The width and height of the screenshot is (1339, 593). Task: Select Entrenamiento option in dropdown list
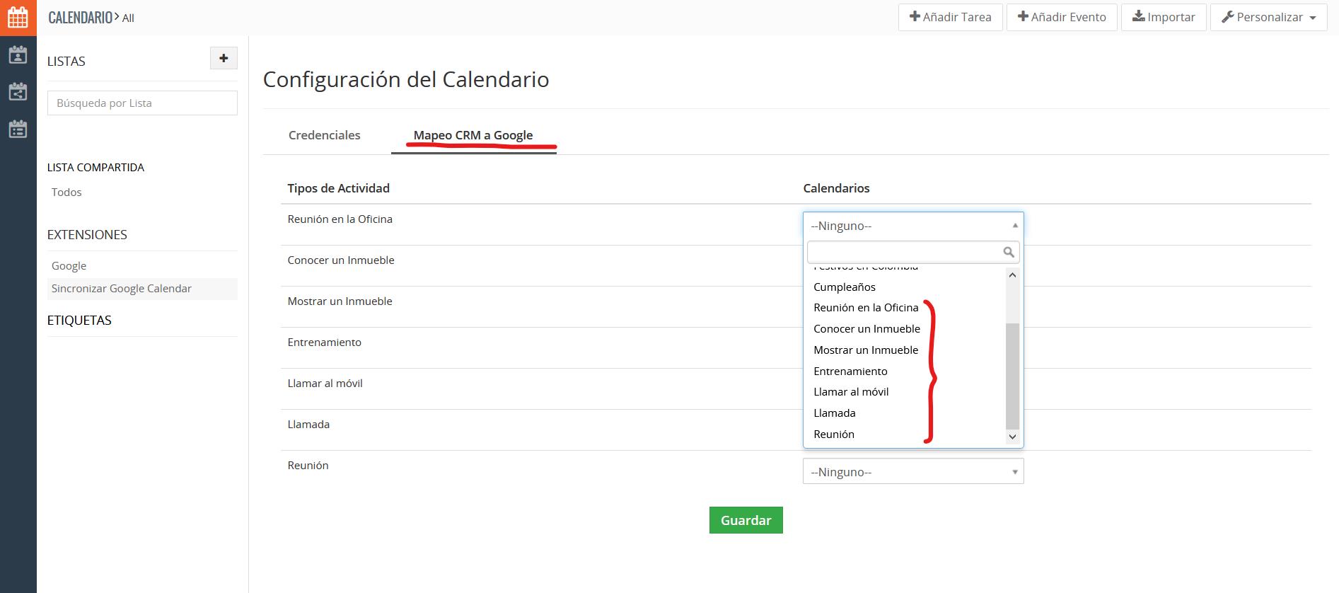pyautogui.click(x=850, y=371)
